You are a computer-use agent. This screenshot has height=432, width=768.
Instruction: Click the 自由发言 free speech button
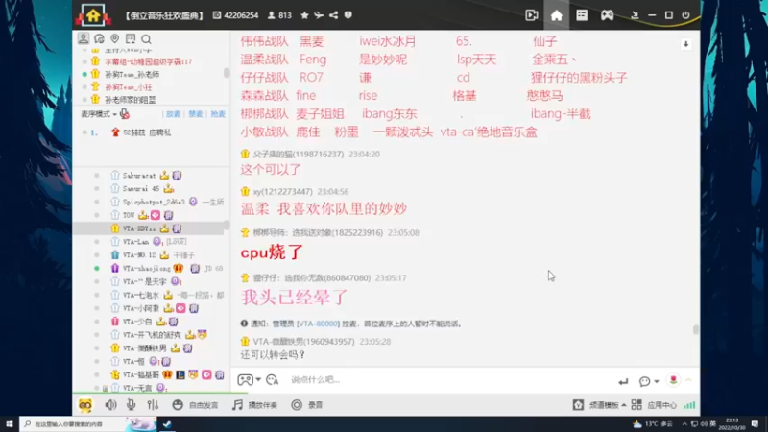pyautogui.click(x=195, y=405)
